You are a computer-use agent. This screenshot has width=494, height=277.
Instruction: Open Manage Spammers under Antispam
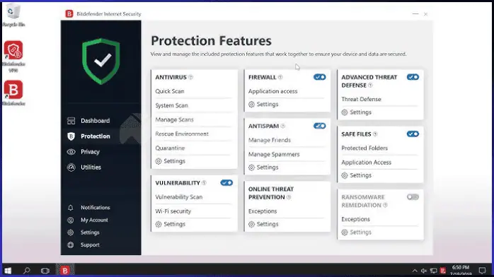[274, 154]
